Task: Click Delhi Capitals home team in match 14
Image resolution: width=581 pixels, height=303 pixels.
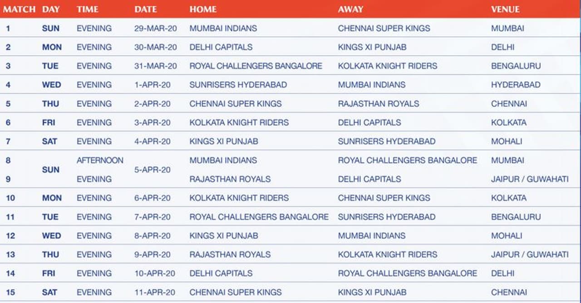Action: 221,274
